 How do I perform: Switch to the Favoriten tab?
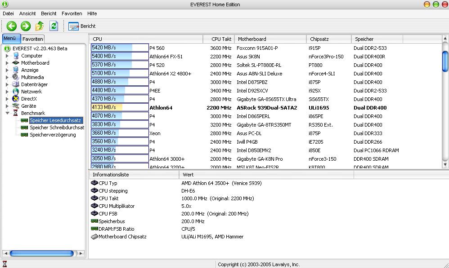pyautogui.click(x=33, y=39)
